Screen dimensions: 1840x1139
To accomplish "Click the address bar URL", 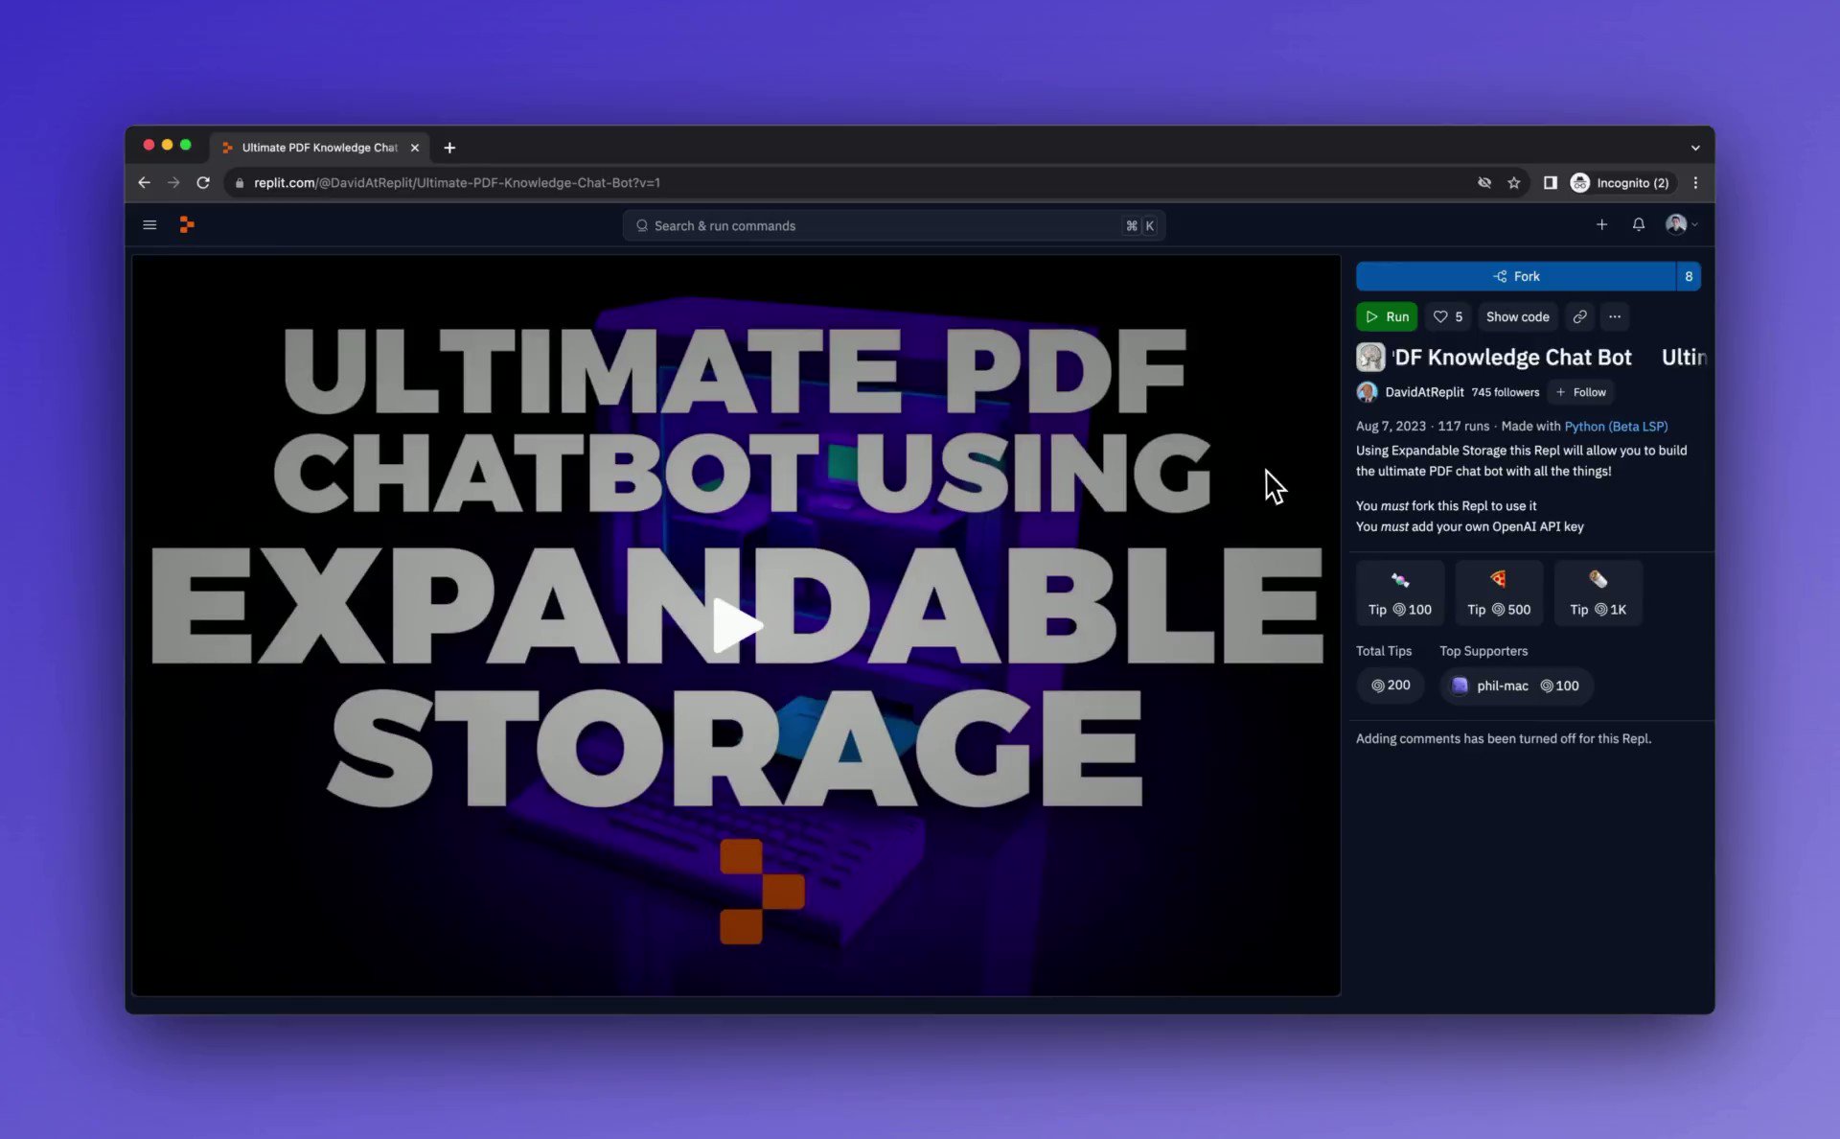I will click(x=457, y=183).
